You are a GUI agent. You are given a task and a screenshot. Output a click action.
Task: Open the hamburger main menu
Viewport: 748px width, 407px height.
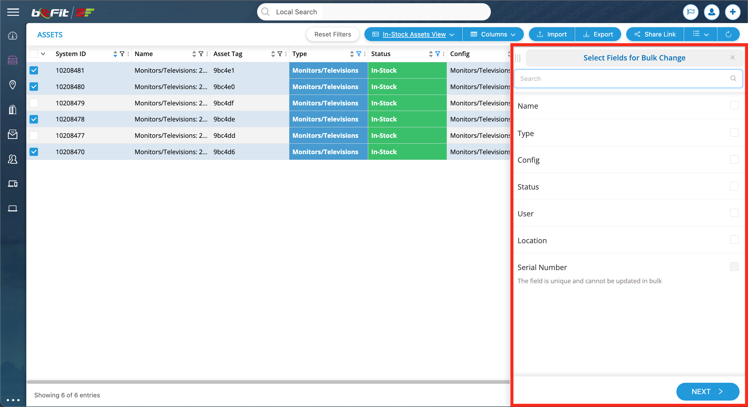tap(13, 12)
